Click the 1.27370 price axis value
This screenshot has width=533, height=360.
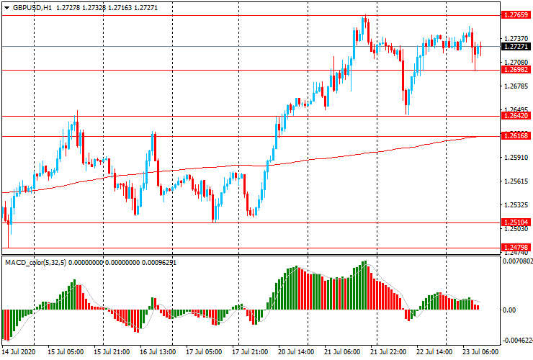[x=516, y=38]
